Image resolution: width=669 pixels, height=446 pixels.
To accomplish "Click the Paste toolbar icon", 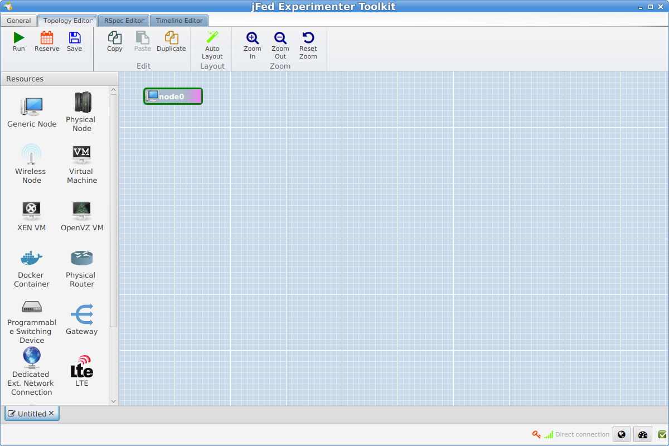I will click(x=143, y=38).
